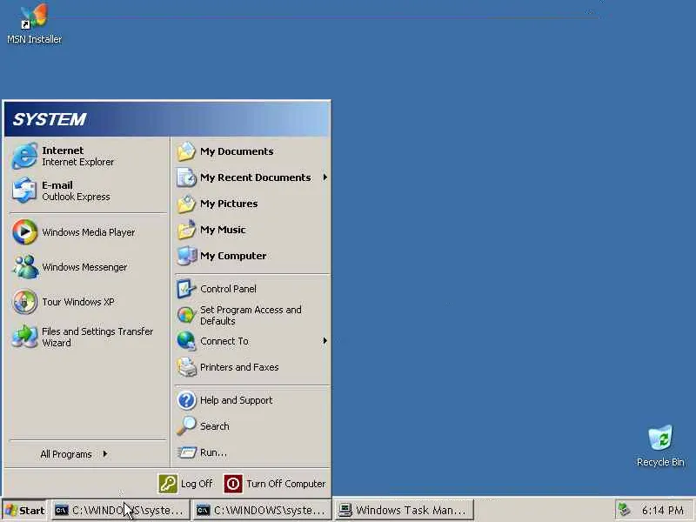Open Windows Messenger icon
Image resolution: width=696 pixels, height=522 pixels.
24,267
